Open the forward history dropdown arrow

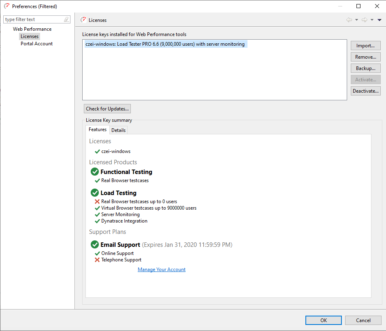coord(372,20)
